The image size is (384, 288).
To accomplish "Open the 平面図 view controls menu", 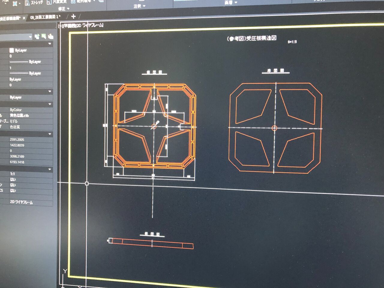I will 69,26.
